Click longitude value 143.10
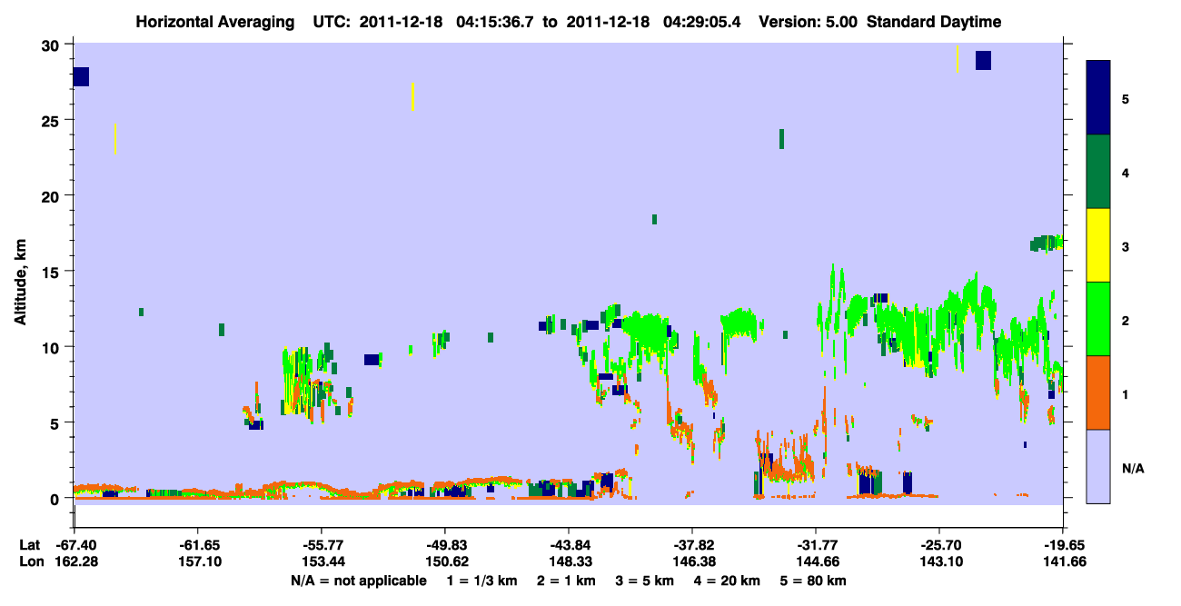Viewport: 1181px width, 606px height. click(x=939, y=562)
